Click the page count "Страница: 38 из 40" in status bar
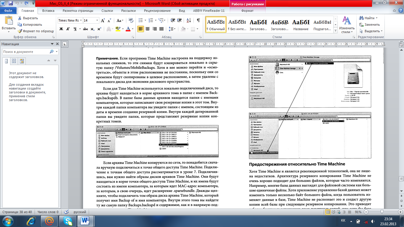 click(x=17, y=212)
